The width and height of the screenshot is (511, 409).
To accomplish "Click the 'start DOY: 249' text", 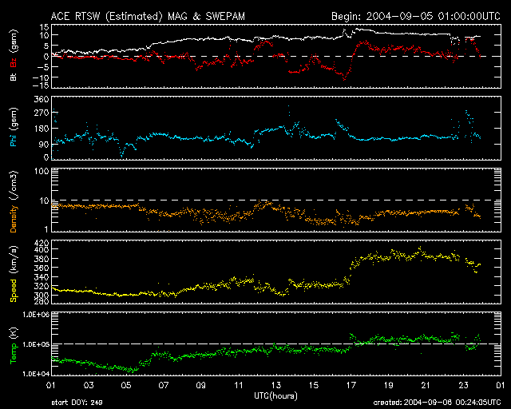I will coord(77,403).
